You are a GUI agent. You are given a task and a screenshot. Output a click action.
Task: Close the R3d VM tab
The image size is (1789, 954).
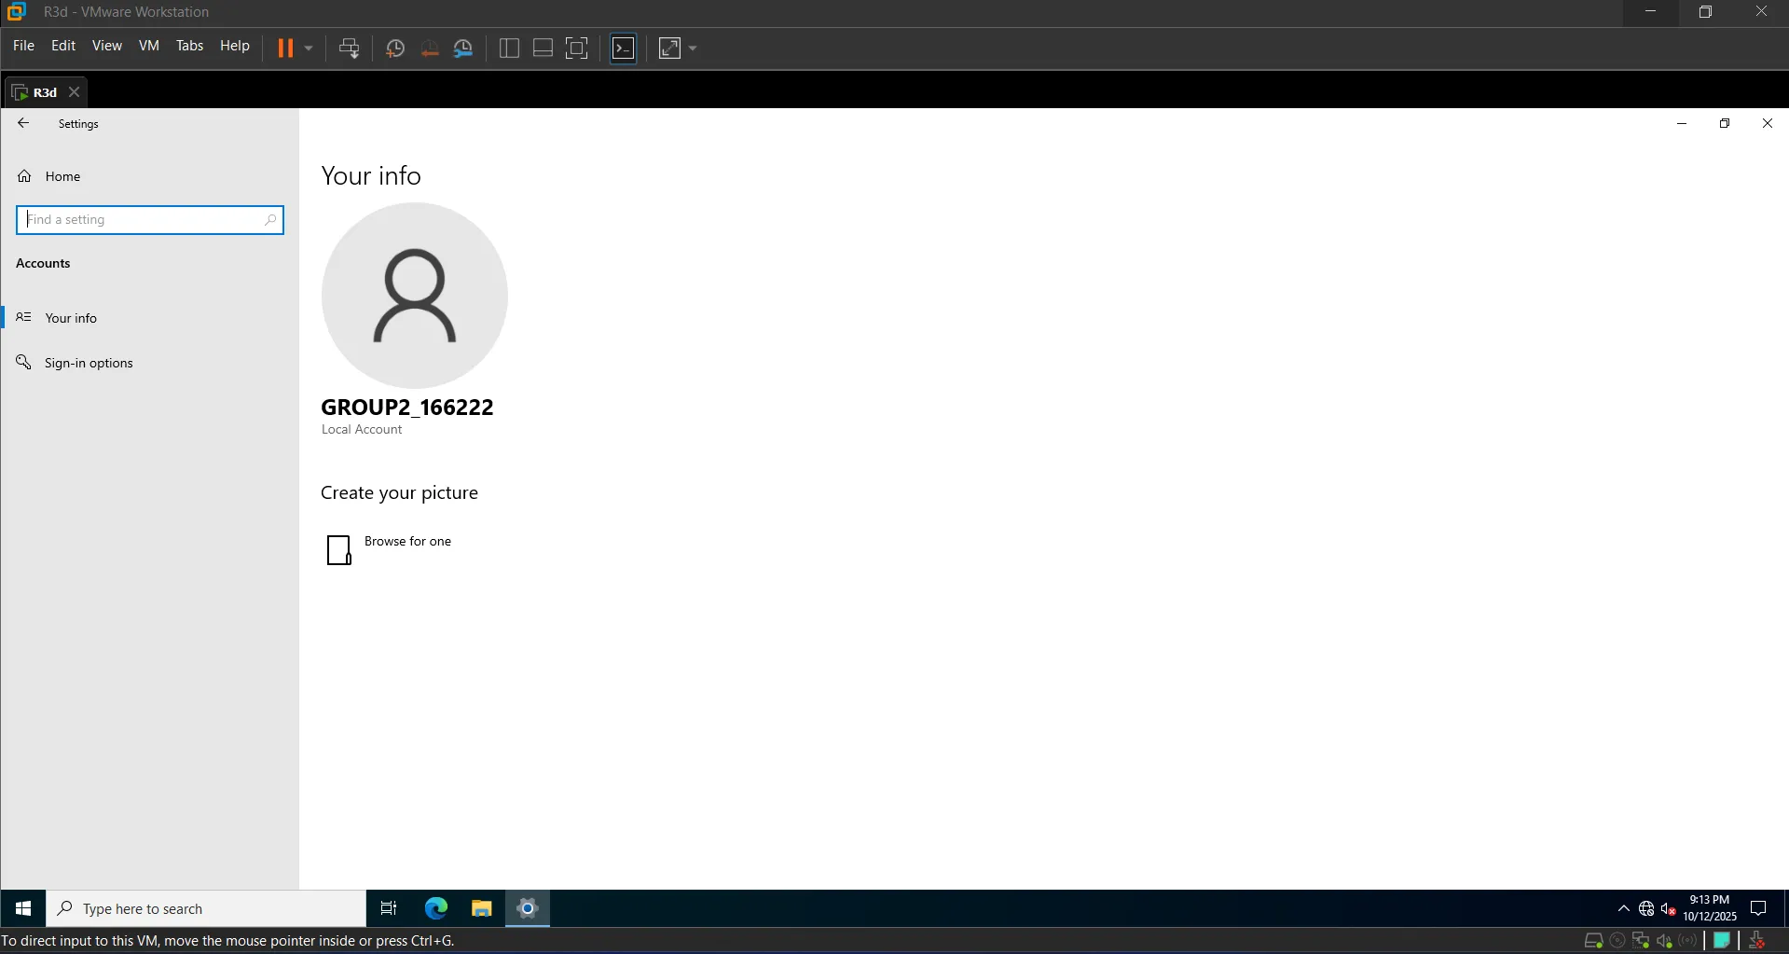click(x=75, y=92)
